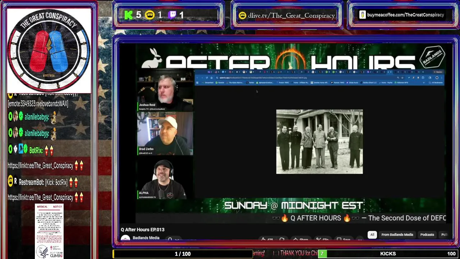The height and width of the screenshot is (259, 460).
Task: Click the white rabbit icon
Action: click(151, 58)
